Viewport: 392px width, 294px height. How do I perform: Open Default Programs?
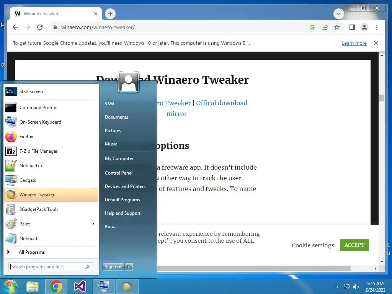coord(122,200)
